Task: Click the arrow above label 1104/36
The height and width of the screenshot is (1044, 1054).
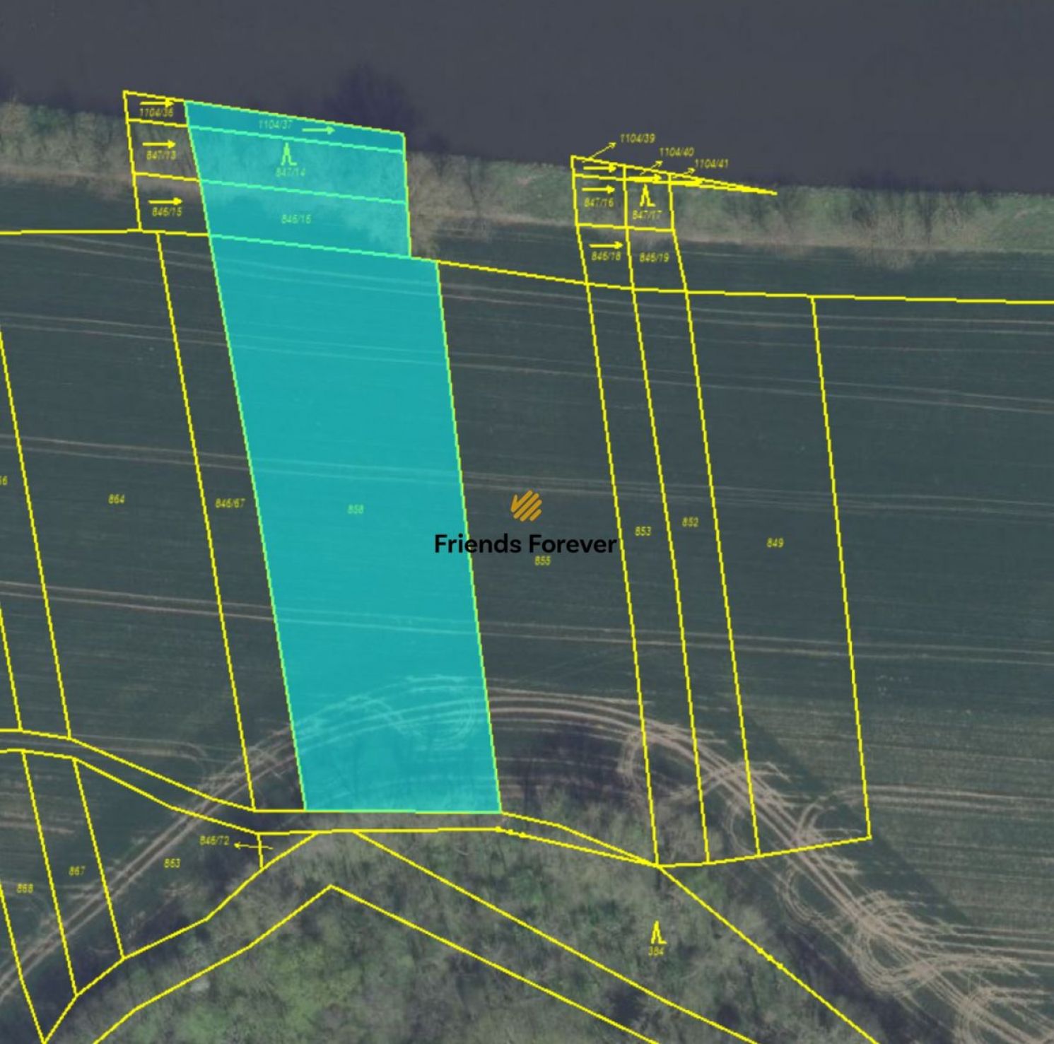Action: click(156, 103)
